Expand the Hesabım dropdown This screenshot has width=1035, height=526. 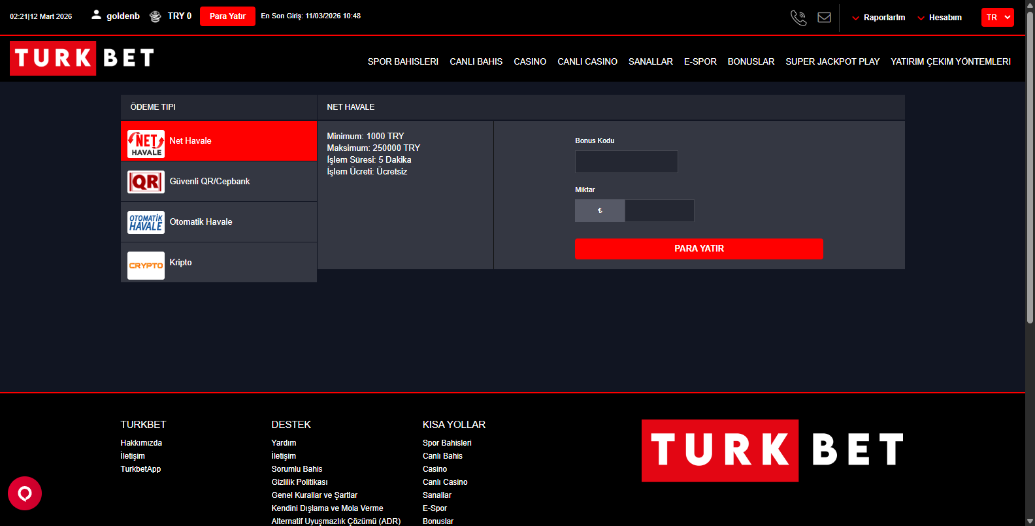tap(940, 18)
